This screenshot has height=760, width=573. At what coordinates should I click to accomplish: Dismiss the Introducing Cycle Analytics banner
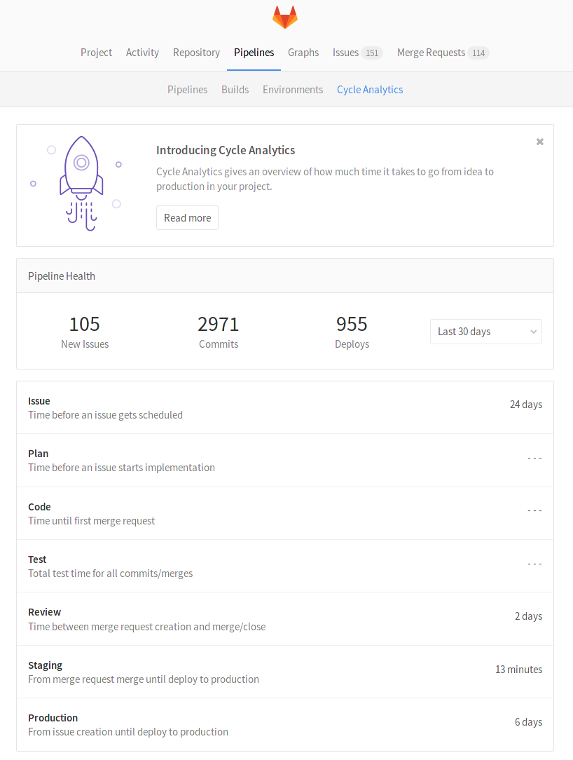(539, 142)
